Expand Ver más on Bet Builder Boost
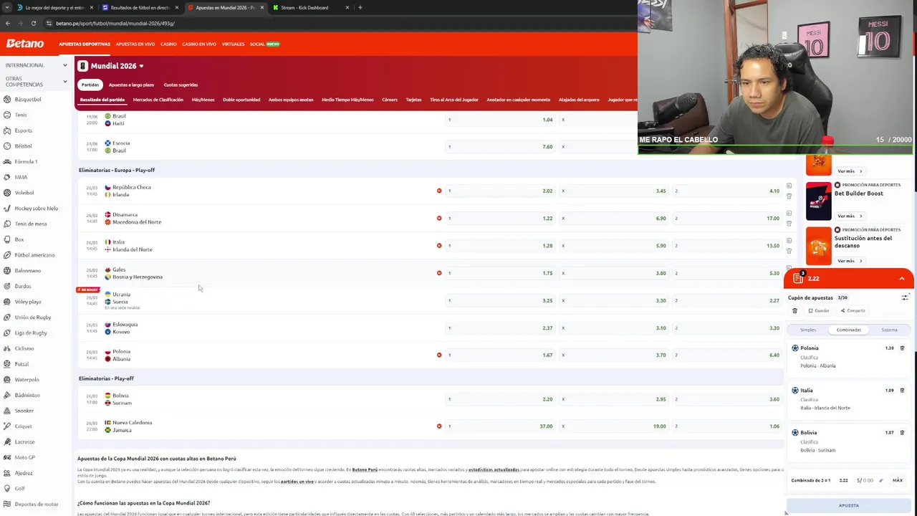The width and height of the screenshot is (917, 516). tap(850, 216)
